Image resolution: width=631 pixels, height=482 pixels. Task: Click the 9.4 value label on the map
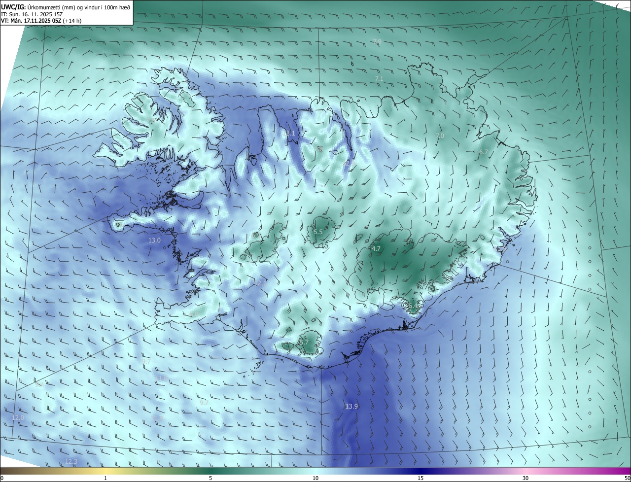click(40, 384)
